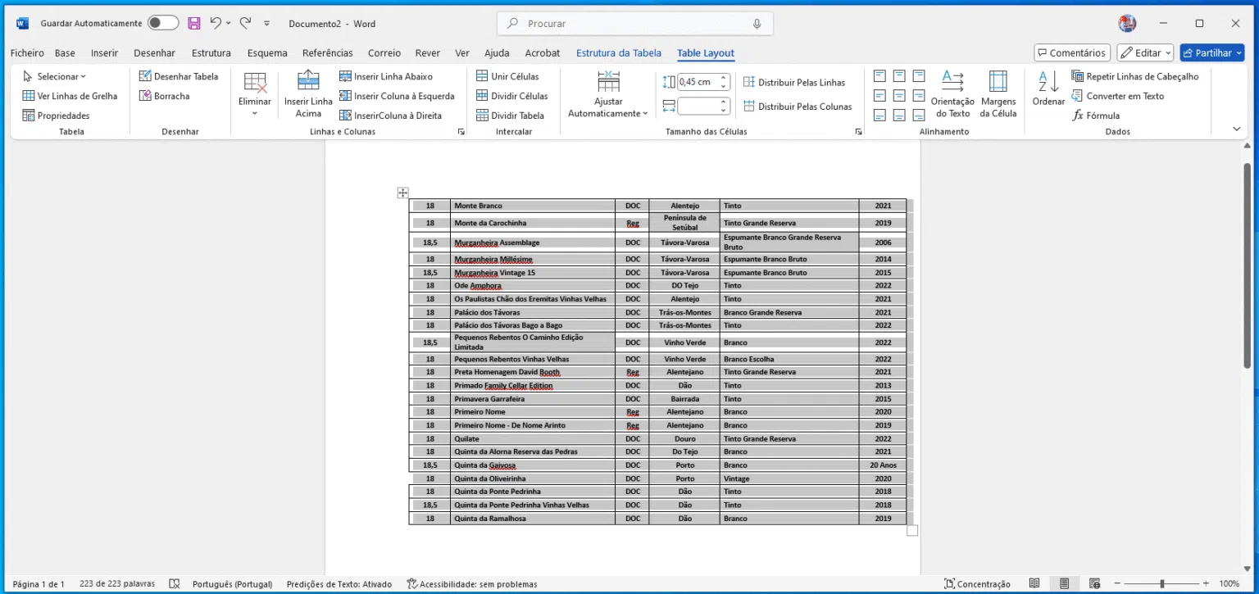
Task: Click the zoom slider handle
Action: [1161, 584]
